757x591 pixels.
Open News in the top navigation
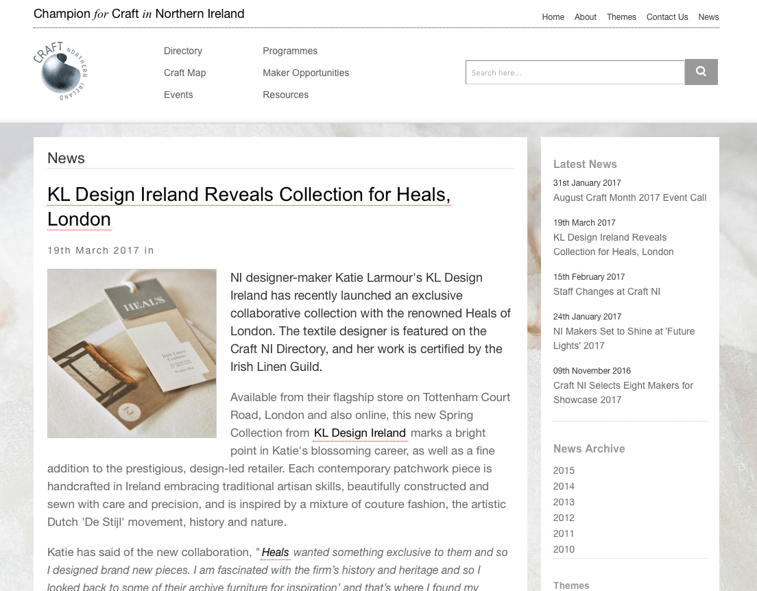(x=708, y=17)
